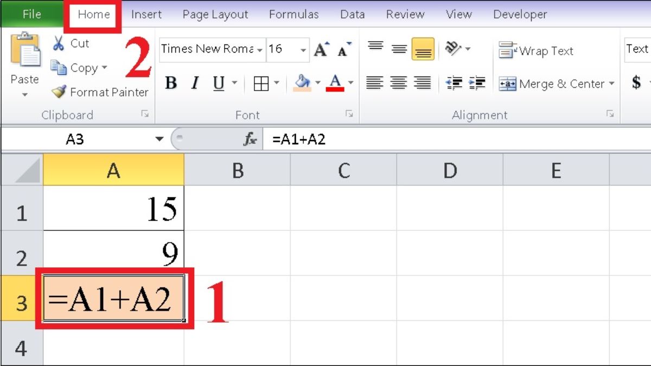651x366 pixels.
Task: Cut the selection with scissors icon
Action: click(x=58, y=43)
